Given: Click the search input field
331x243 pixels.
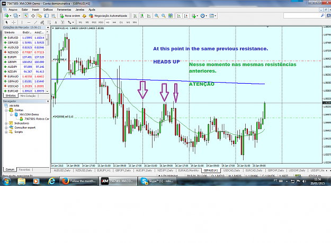Looking at the screenshot, I should [x=302, y=15].
